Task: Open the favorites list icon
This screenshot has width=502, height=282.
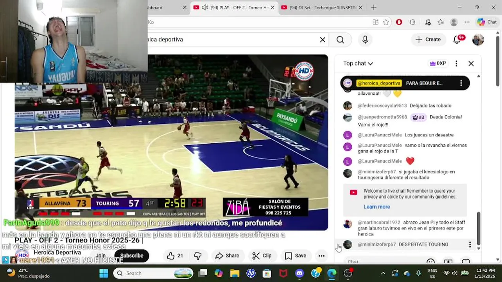Action: point(441,22)
